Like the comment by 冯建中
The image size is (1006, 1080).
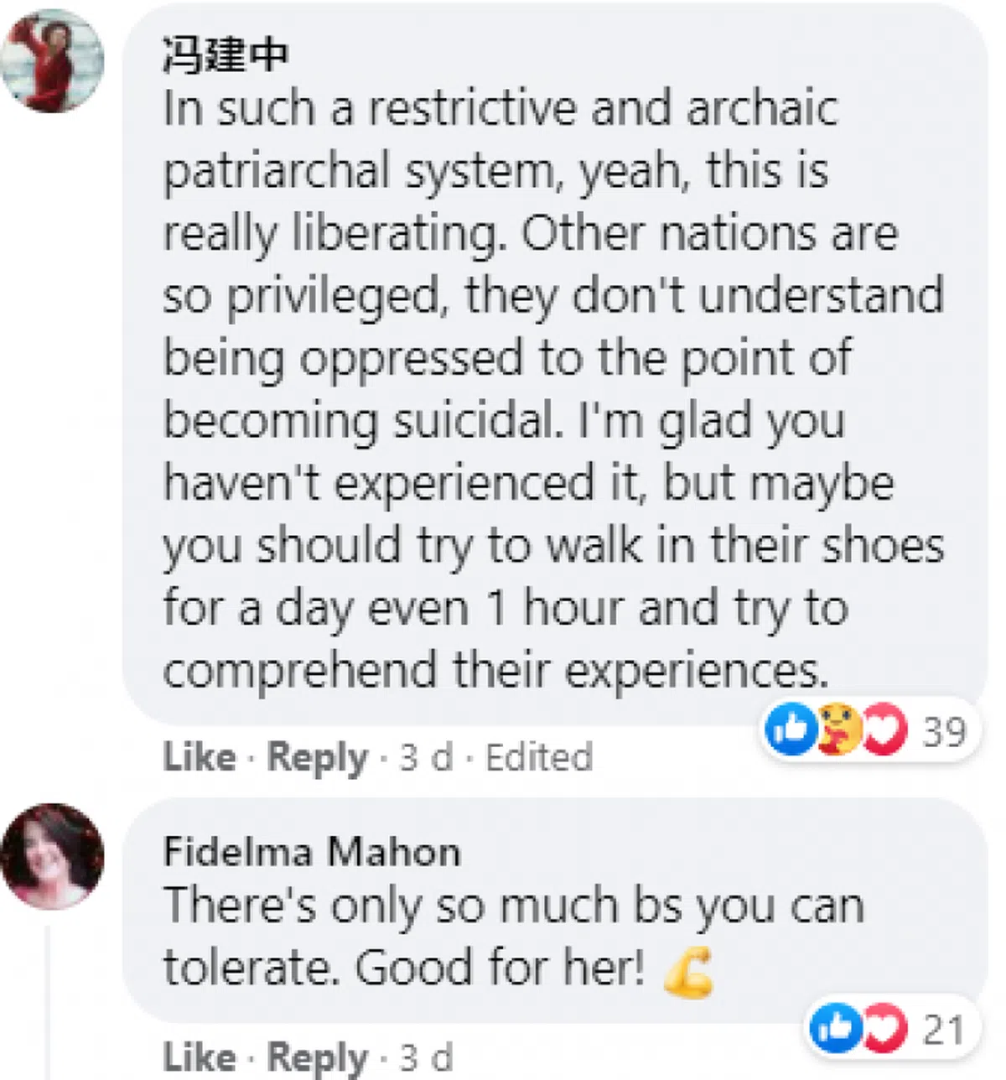click(x=200, y=757)
